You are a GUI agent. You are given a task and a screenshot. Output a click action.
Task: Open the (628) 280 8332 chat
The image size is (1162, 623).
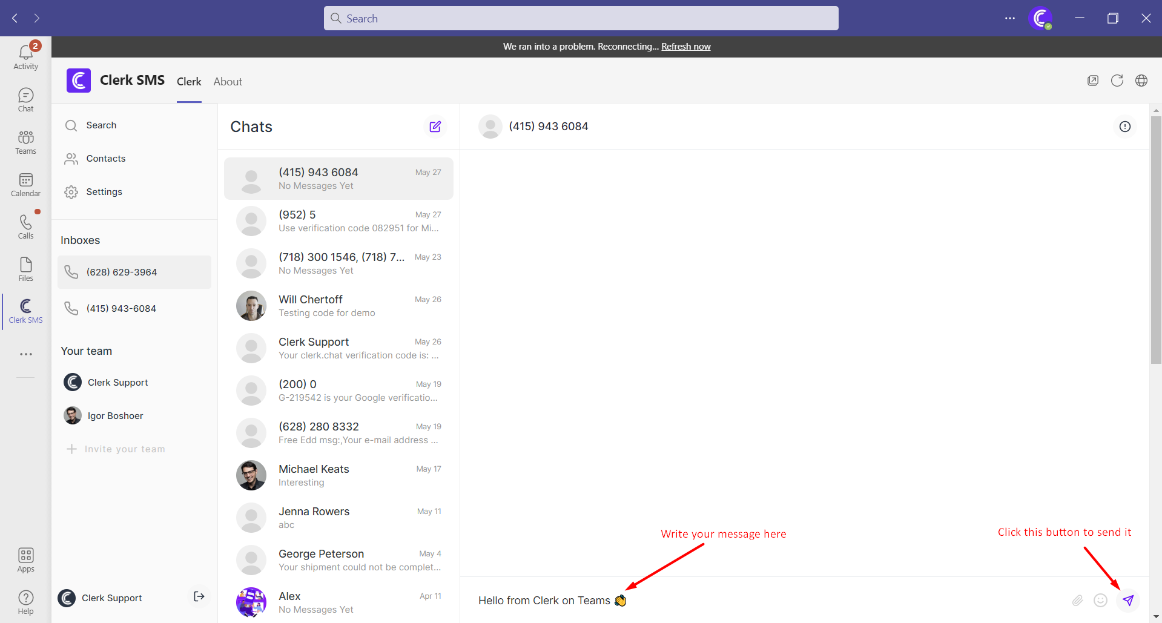(338, 433)
